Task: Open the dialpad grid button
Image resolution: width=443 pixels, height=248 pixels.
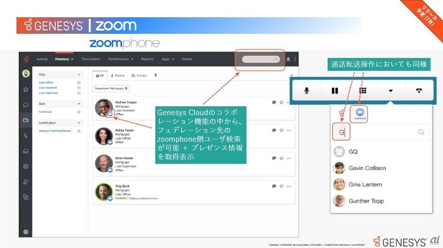Action: (363, 91)
